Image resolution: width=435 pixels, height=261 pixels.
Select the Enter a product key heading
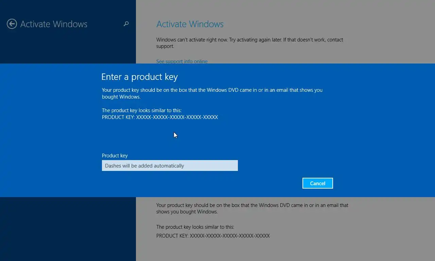(x=139, y=77)
